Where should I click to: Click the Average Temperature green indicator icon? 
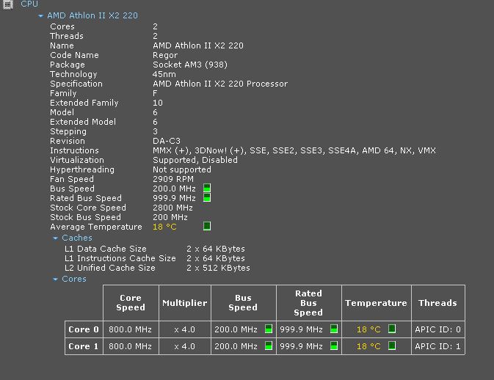click(207, 226)
